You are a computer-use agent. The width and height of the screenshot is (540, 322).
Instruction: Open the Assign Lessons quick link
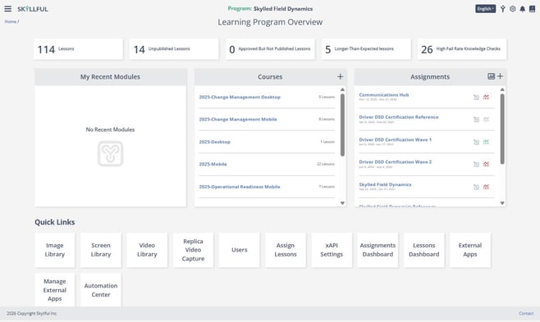coord(286,250)
